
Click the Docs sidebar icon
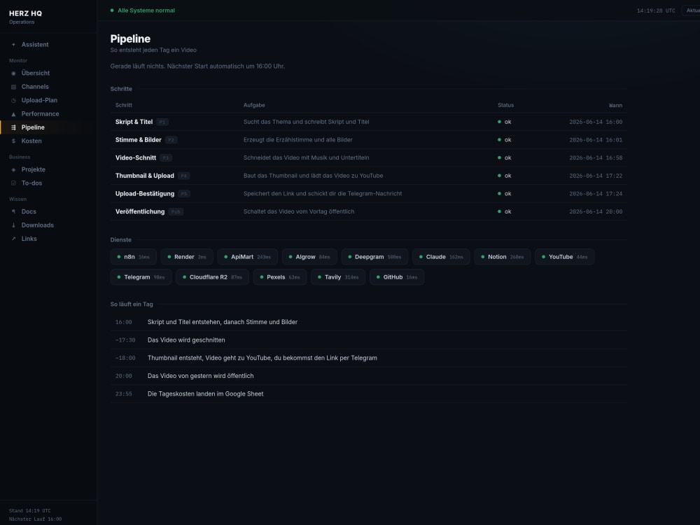coord(13,211)
